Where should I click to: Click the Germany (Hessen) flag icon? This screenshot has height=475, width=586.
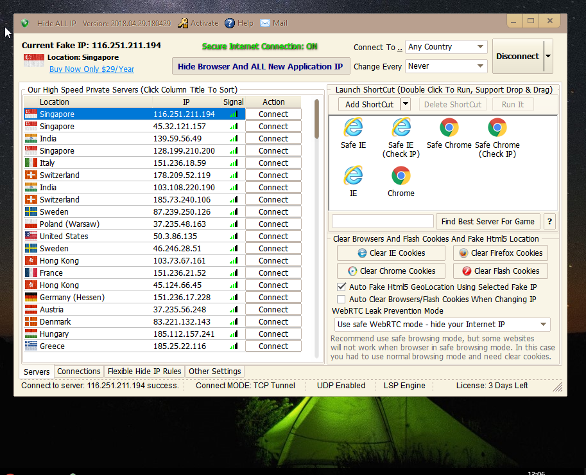(x=31, y=297)
